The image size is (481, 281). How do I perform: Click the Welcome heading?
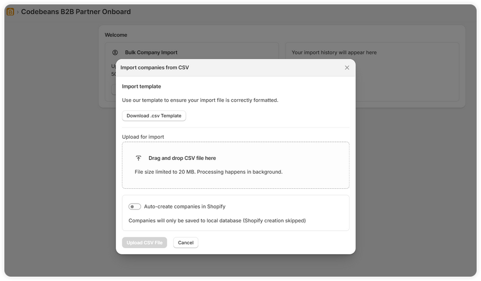tap(116, 35)
